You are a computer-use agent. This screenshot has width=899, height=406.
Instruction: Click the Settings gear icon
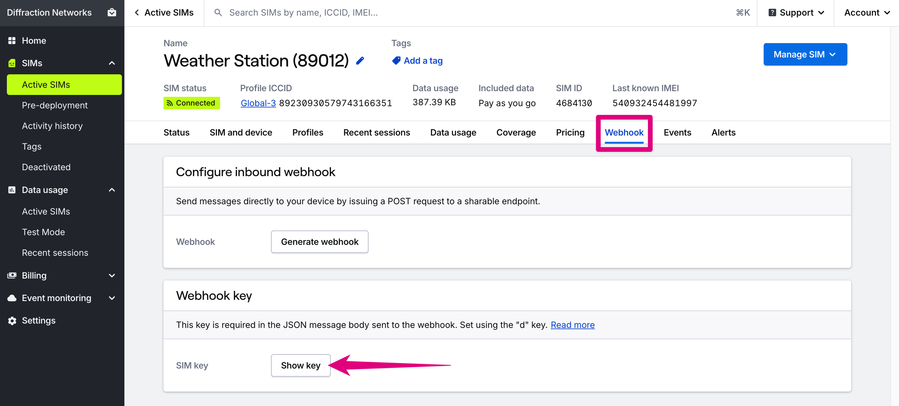[x=12, y=320]
